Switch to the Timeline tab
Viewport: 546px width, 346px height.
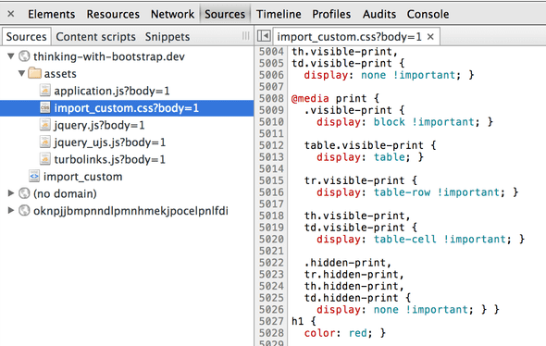[x=279, y=14]
